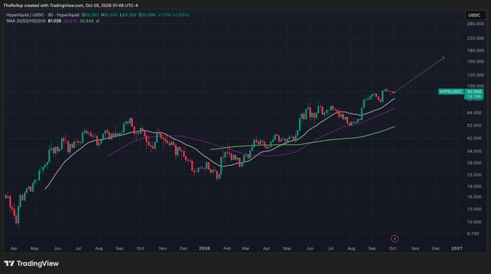491x274 pixels.
Task: Click the 1d 19h bar countdown label
Action: click(x=474, y=97)
